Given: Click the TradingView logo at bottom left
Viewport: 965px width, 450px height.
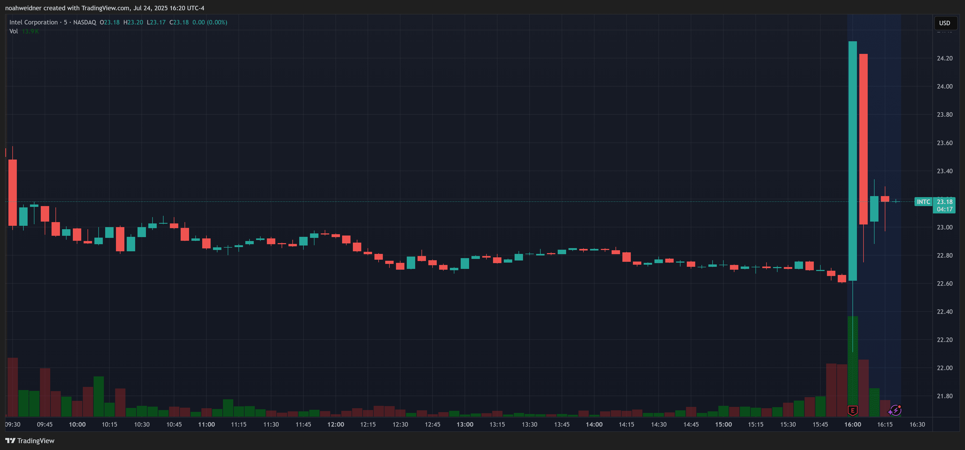Looking at the screenshot, I should tap(30, 441).
